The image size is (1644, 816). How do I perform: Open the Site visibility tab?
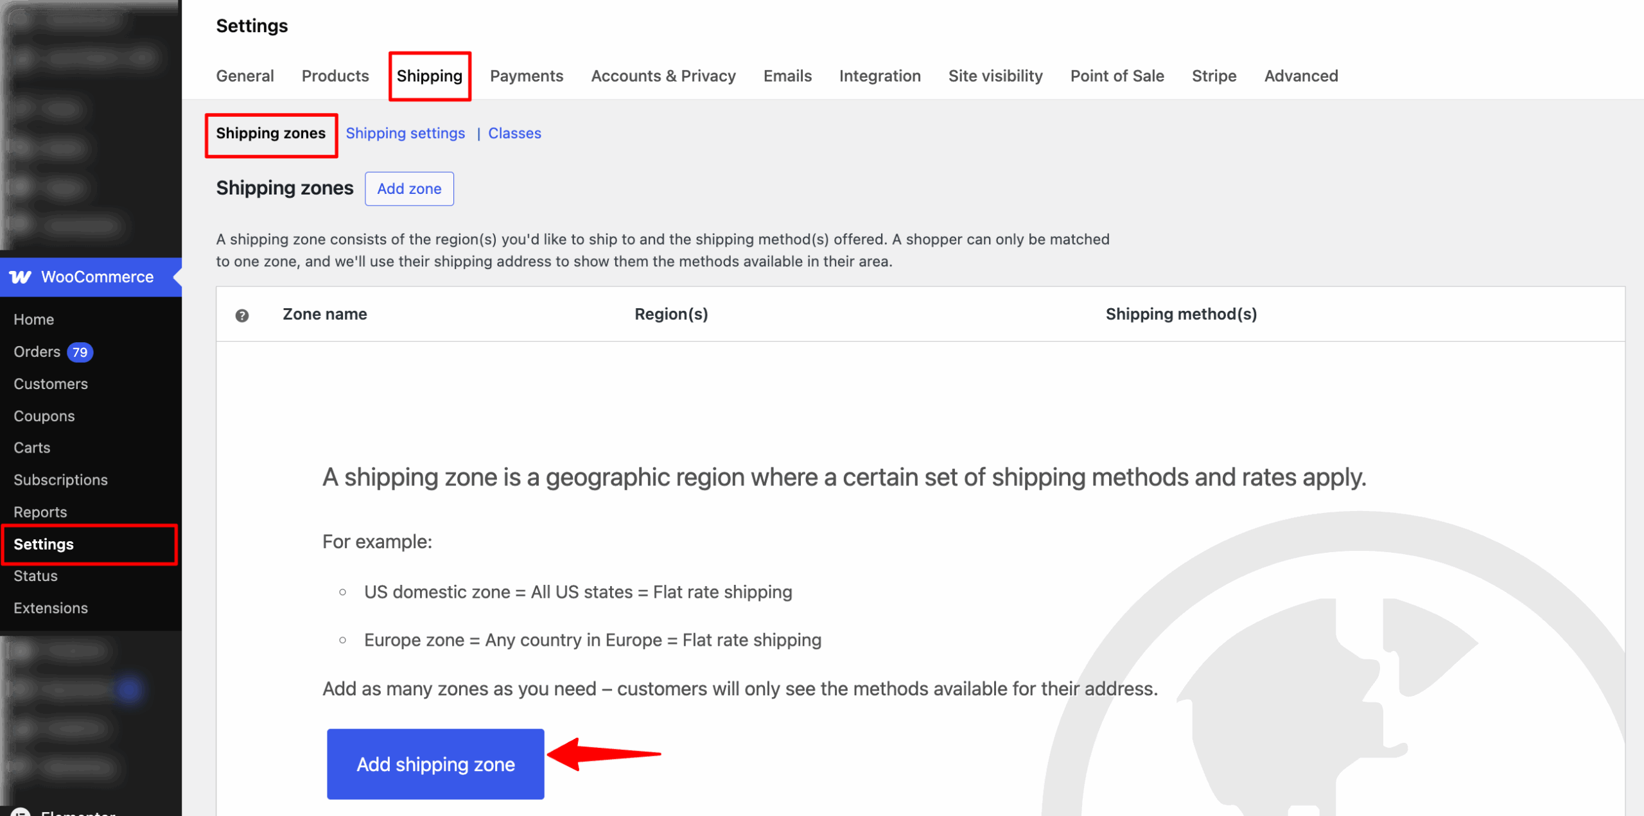(x=995, y=76)
